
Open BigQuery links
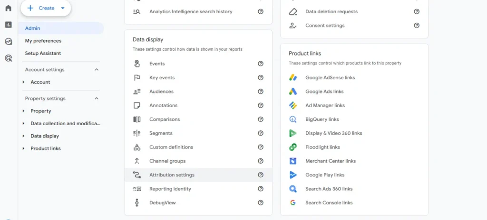point(322,119)
